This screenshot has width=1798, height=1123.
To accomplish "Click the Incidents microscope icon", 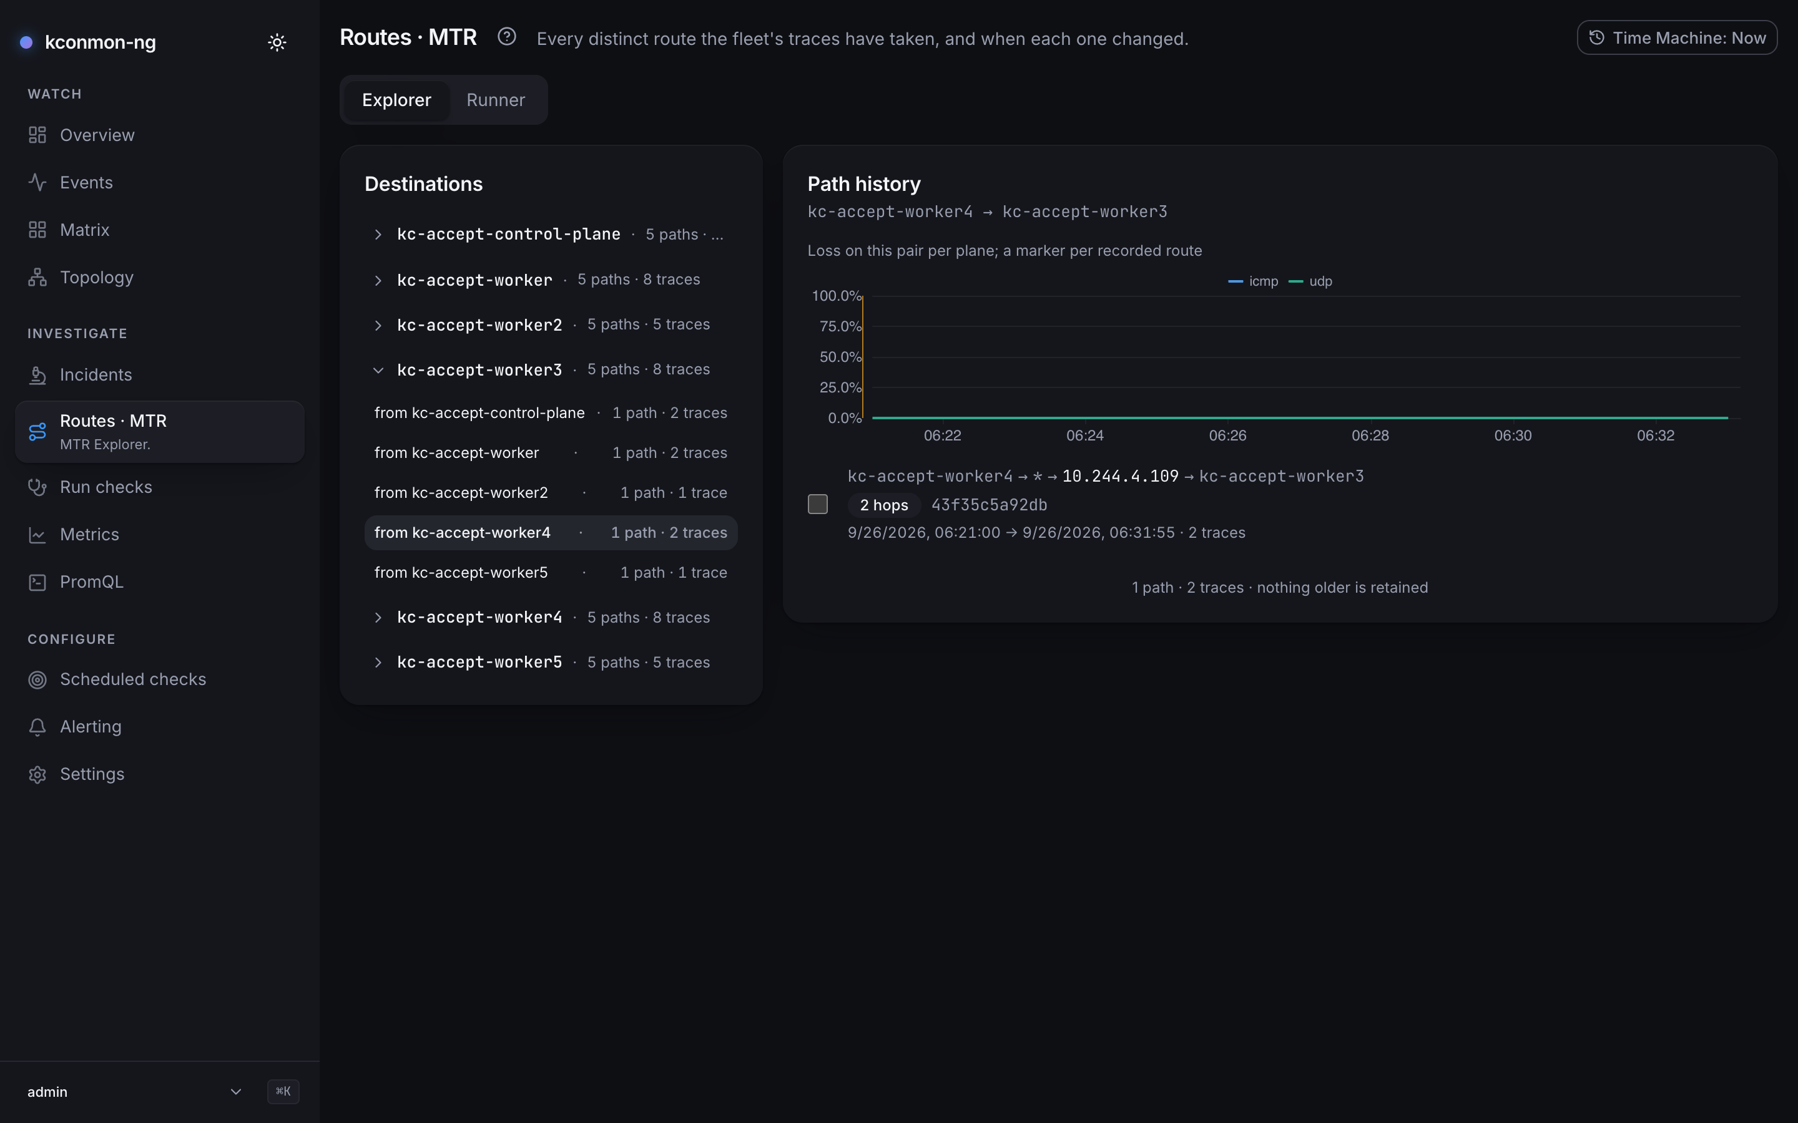I will pos(37,375).
